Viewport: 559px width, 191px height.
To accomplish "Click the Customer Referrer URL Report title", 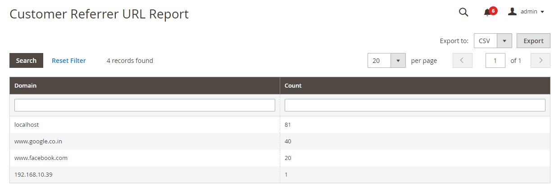I will pyautogui.click(x=99, y=14).
